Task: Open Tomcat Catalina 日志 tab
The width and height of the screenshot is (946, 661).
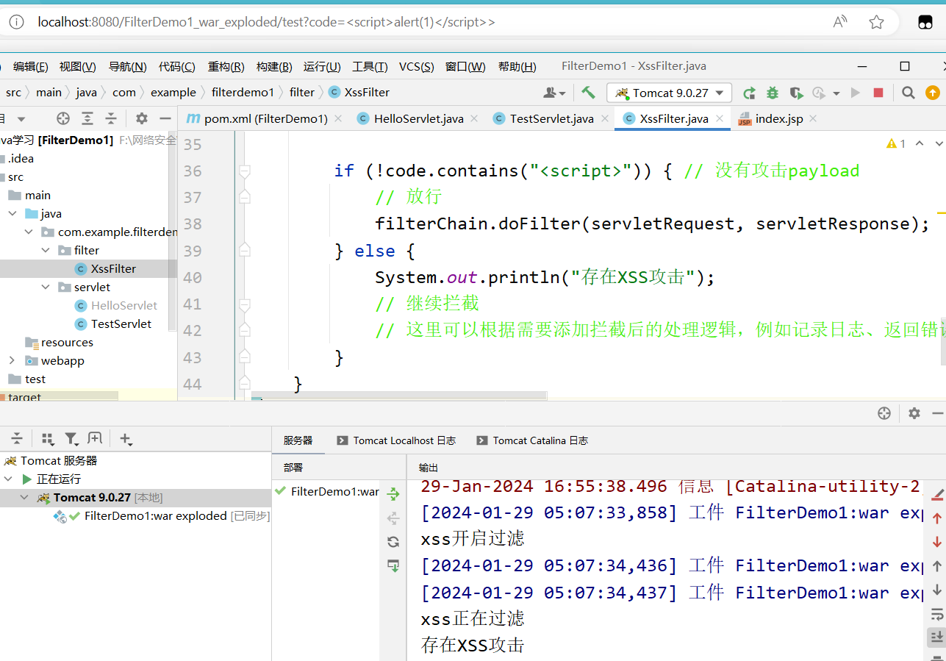Action: click(x=532, y=440)
